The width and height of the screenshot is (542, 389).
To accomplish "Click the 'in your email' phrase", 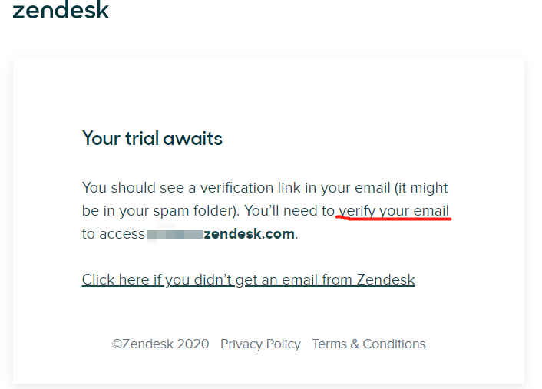I will tap(348, 188).
